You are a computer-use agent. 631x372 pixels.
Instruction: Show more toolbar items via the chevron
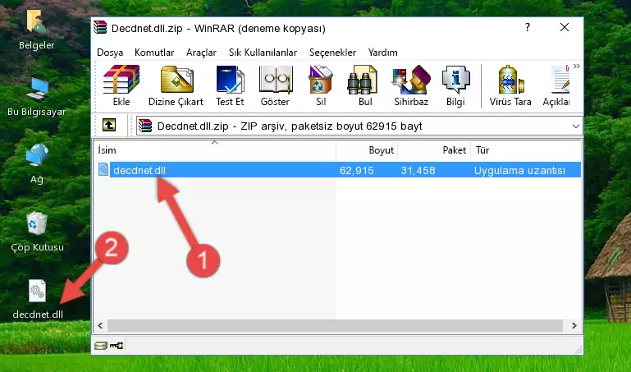[x=577, y=67]
